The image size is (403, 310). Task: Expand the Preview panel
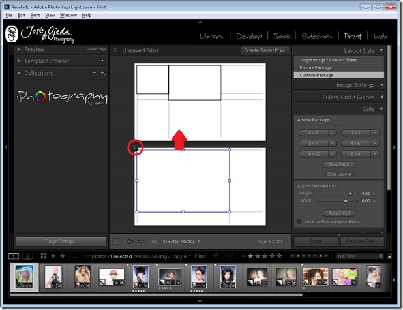click(19, 49)
